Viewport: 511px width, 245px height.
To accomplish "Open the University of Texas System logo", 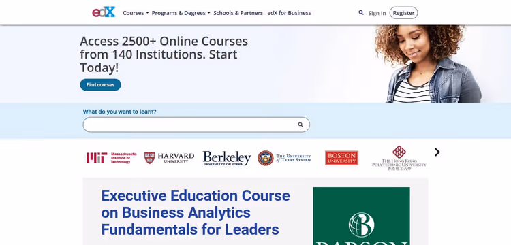I will point(284,158).
